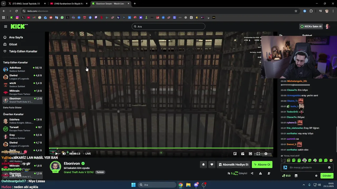Click the report warning triangle icon
The width and height of the screenshot is (337, 189).
[260, 173]
